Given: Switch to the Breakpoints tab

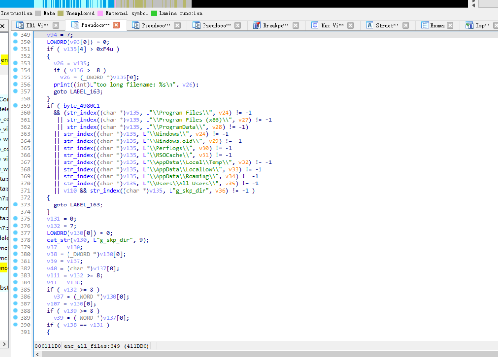Looking at the screenshot, I should tap(276, 25).
